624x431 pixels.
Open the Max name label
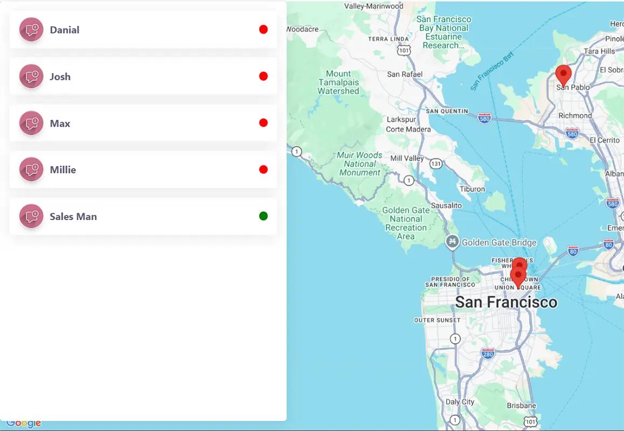point(60,123)
